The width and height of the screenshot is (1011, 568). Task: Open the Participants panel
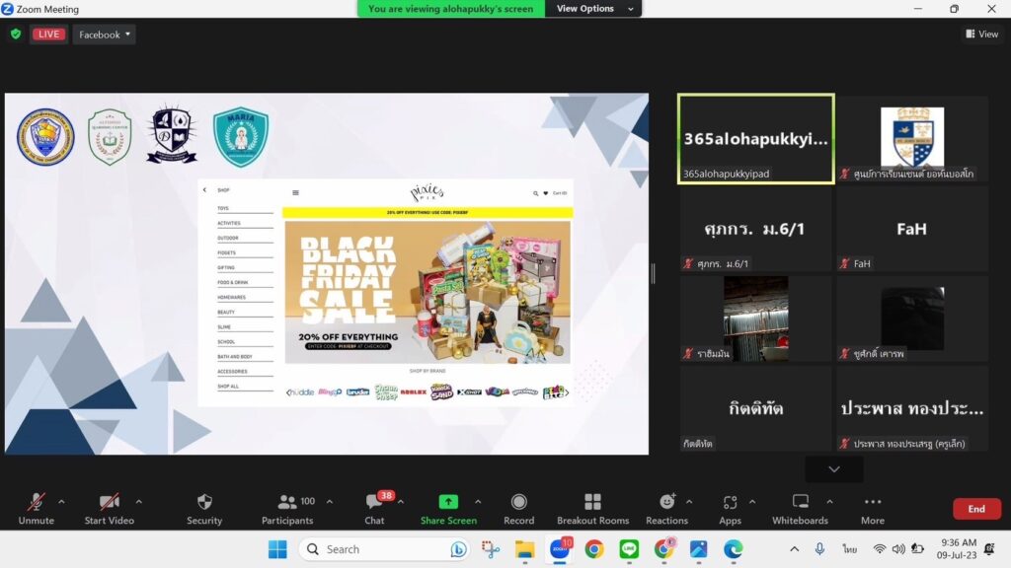tap(287, 502)
